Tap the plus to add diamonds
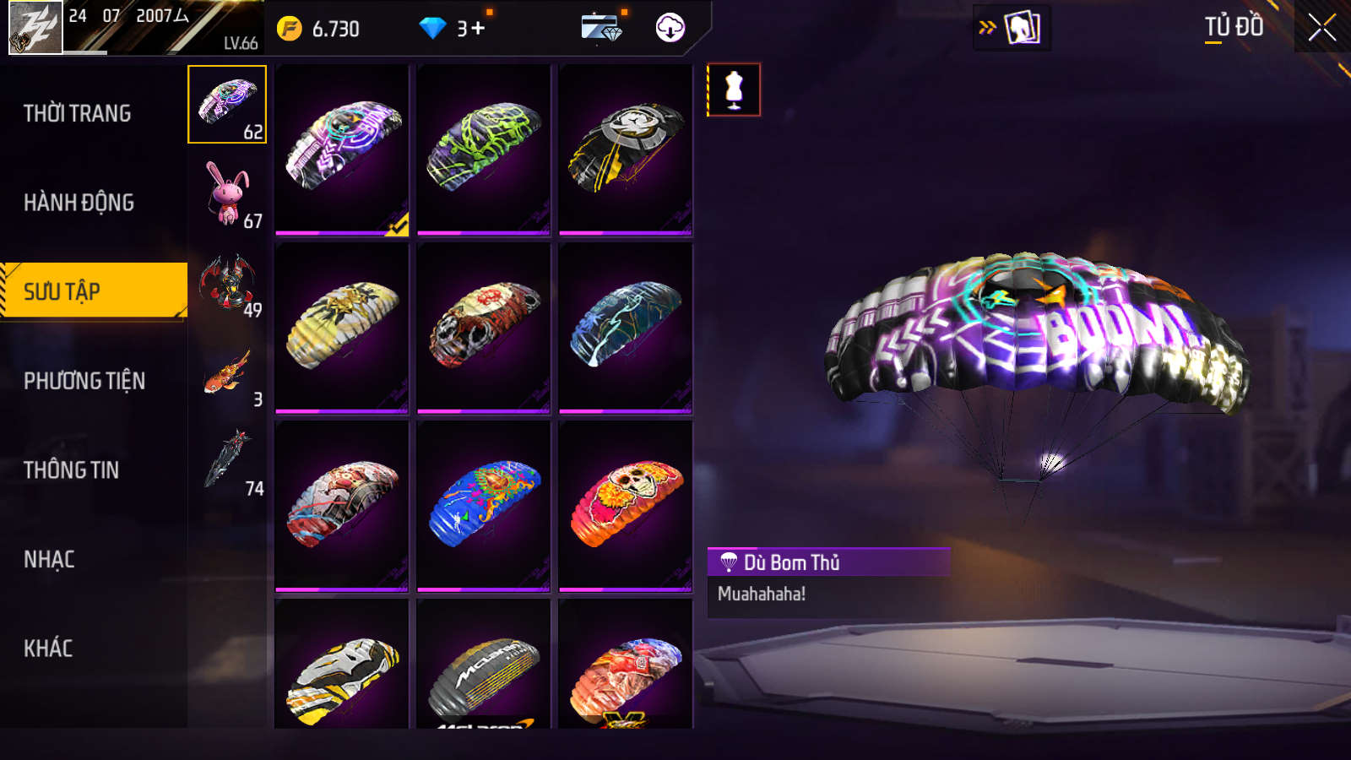This screenshot has width=1351, height=760. coord(478,28)
